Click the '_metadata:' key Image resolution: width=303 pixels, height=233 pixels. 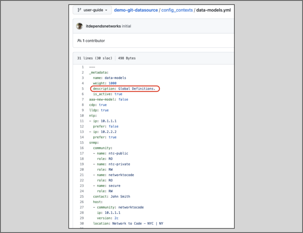(x=99, y=73)
